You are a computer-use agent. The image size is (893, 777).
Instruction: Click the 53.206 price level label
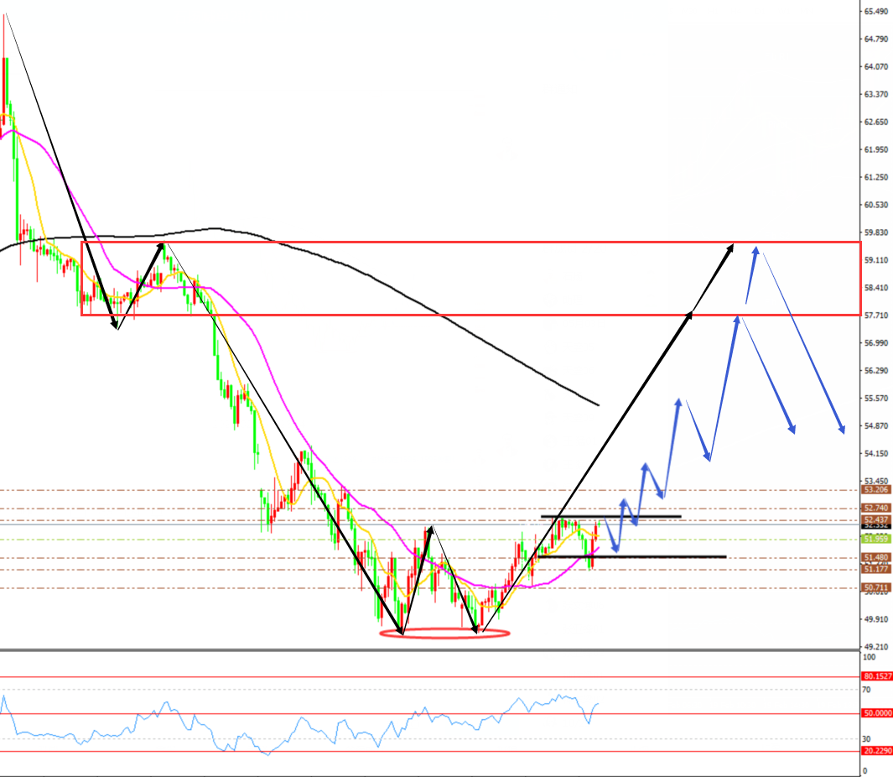(x=875, y=489)
